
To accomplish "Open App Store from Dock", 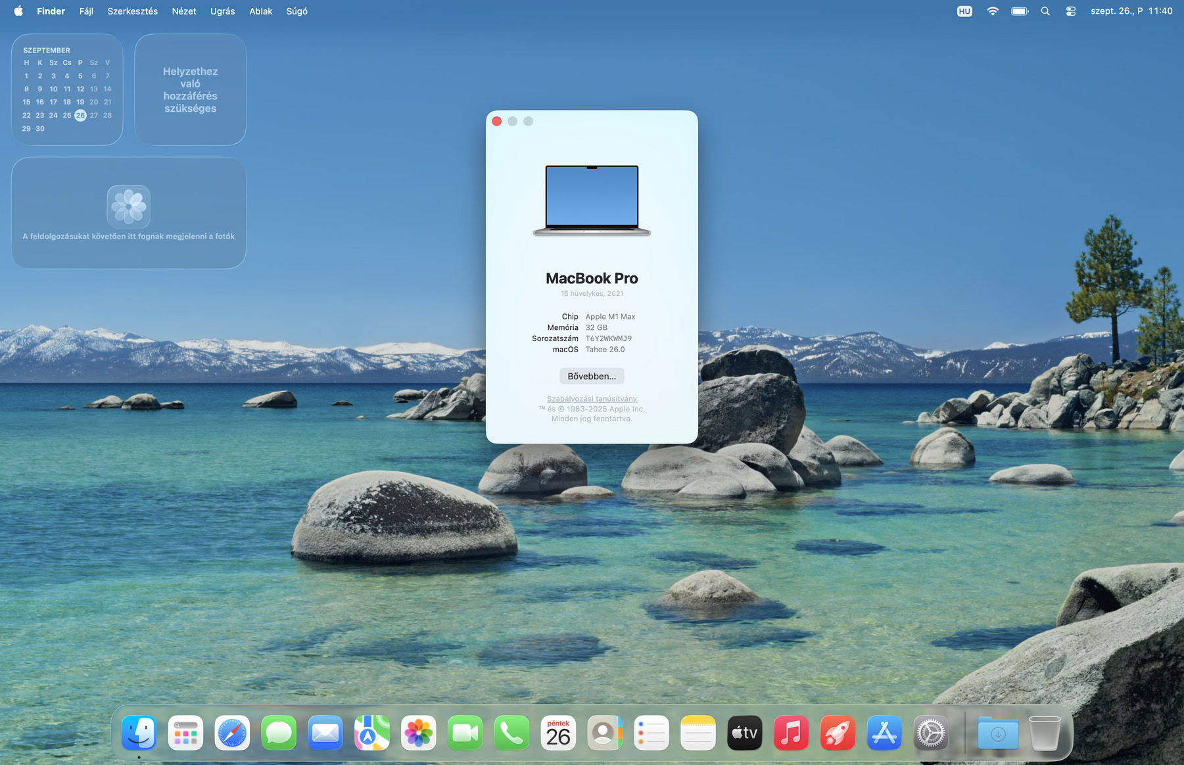I will [x=884, y=733].
